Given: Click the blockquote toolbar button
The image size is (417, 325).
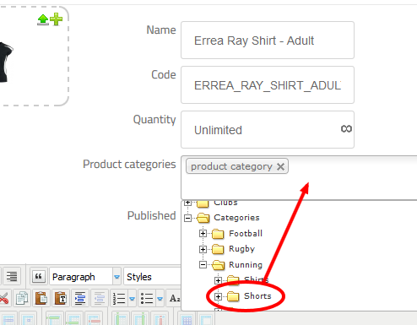Looking at the screenshot, I should coord(39,277).
